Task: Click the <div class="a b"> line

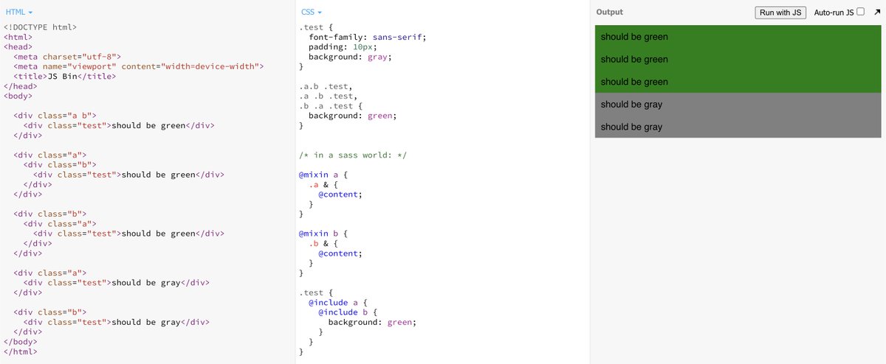Action: click(x=55, y=116)
